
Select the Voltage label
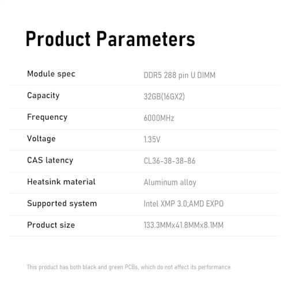[41, 139]
